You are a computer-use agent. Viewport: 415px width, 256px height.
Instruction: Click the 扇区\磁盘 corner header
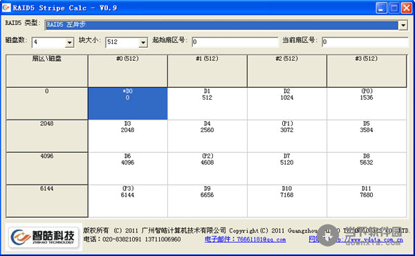pos(47,71)
